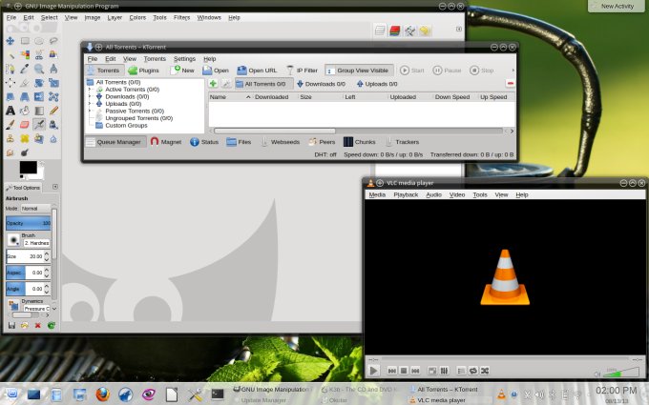Screen dimensions: 649x405
Task: Toggle VLC shuffle random mode
Action: (485, 370)
